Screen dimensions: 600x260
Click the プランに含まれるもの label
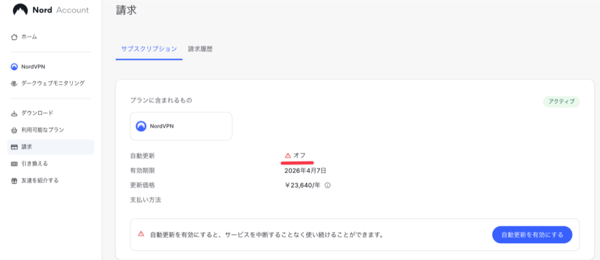coord(161,101)
